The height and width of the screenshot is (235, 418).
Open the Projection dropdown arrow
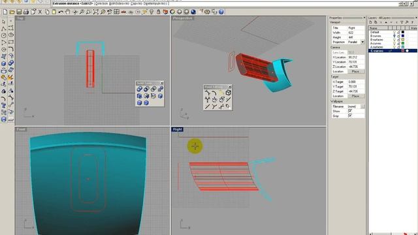point(362,42)
